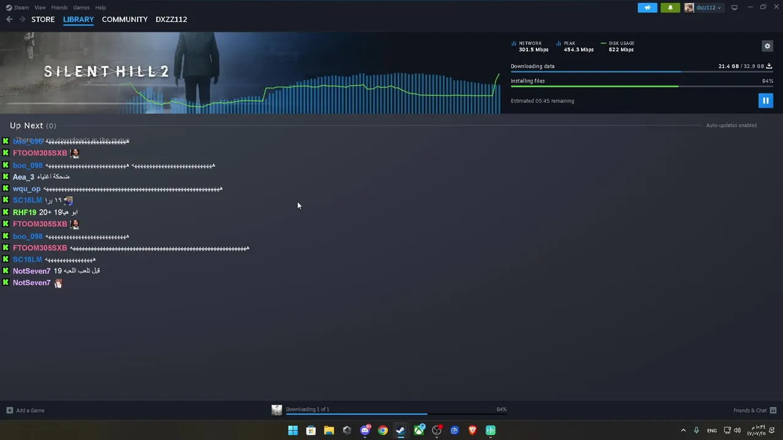
Task: Open the blue camera app in taskbar
Action: (455, 430)
